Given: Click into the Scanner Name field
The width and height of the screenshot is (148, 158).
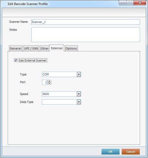Looking at the screenshot, I should click(86, 22).
